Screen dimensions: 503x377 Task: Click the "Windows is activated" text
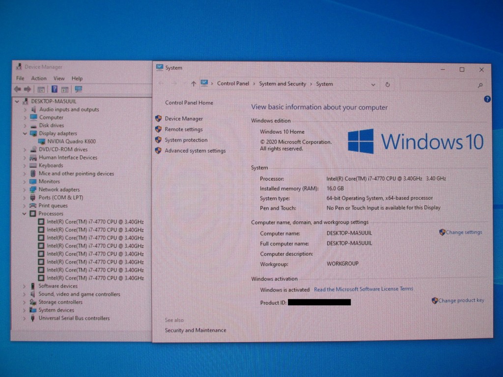tap(285, 290)
